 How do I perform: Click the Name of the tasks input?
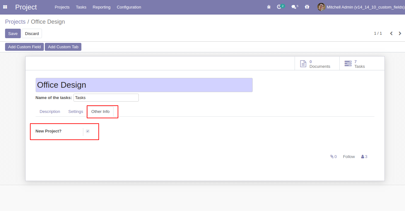[x=106, y=98]
